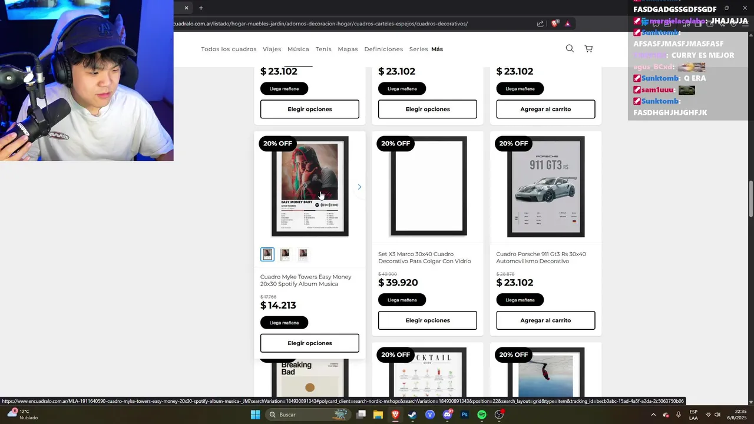Click CURRY ES MEJOR chat message
The height and width of the screenshot is (424, 754).
tap(703, 55)
